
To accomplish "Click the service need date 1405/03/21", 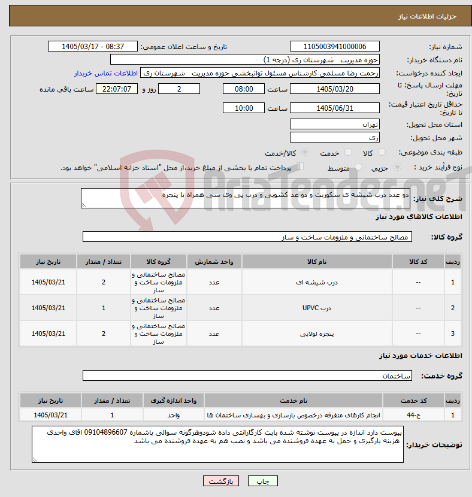I will [50, 415].
